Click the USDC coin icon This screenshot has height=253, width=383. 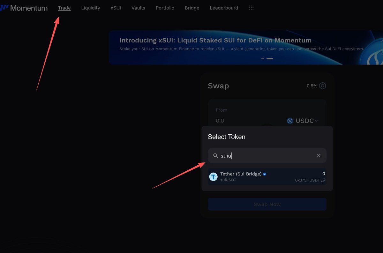pos(290,121)
